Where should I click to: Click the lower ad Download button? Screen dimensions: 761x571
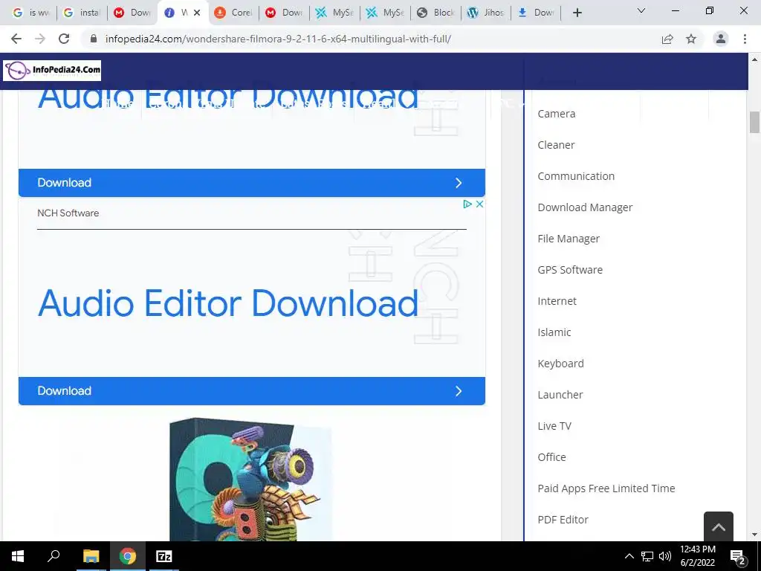[x=252, y=391]
